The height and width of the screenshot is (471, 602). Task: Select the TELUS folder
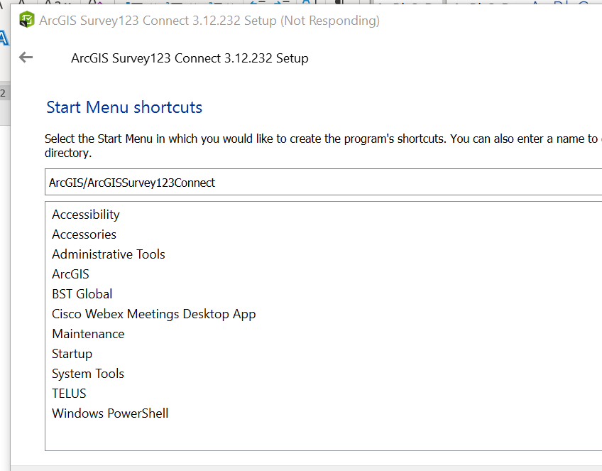click(68, 393)
